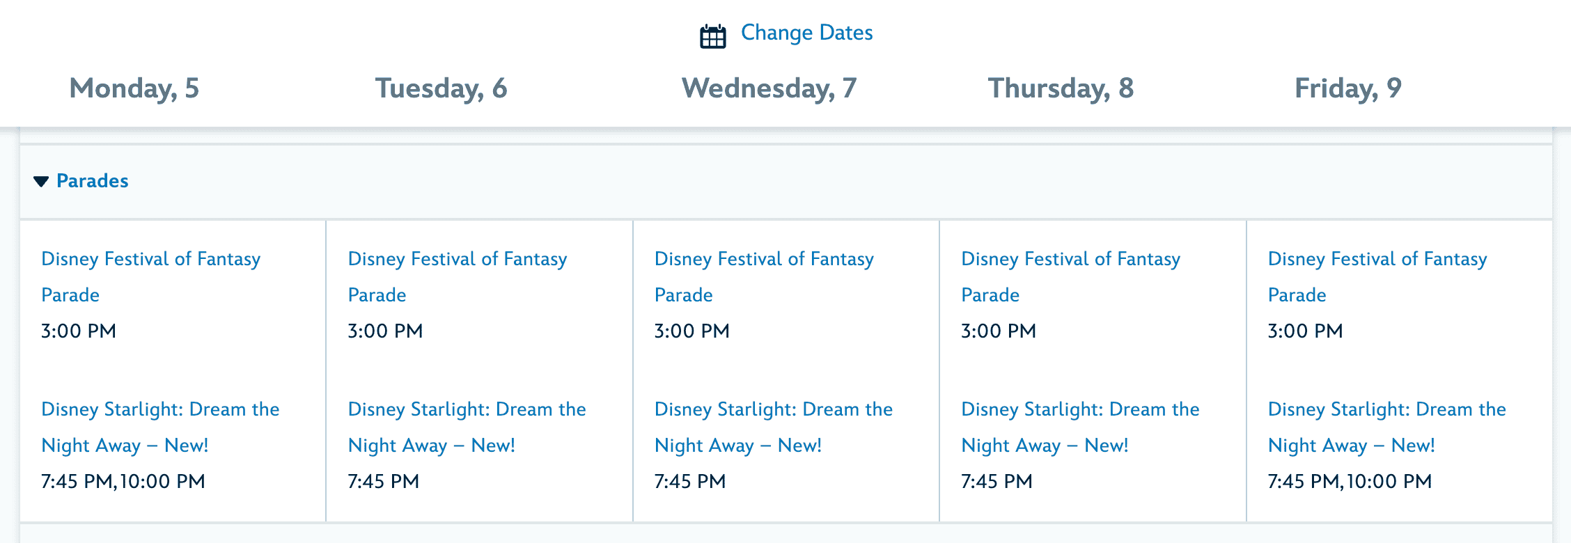This screenshot has width=1571, height=543.
Task: Open Monday's Disney Starlight parade link
Action: pyautogui.click(x=159, y=410)
